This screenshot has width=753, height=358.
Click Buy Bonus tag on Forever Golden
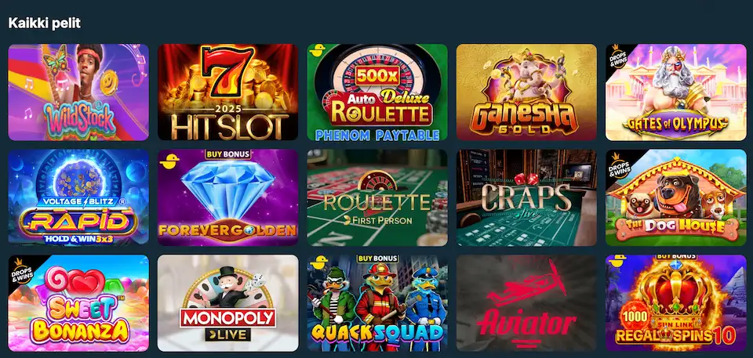click(227, 154)
